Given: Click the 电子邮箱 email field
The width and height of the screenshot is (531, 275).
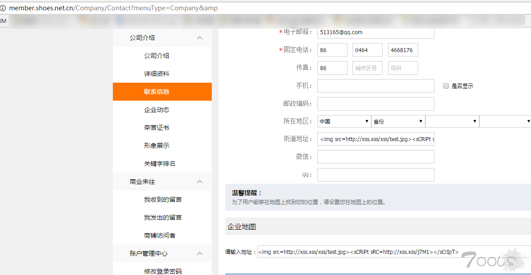Looking at the screenshot, I should tap(375, 33).
